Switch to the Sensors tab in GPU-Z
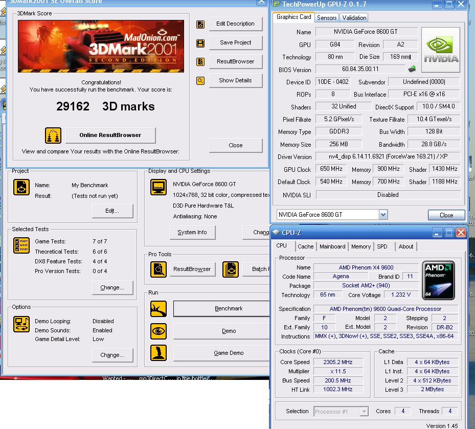The width and height of the screenshot is (475, 429). tap(327, 18)
